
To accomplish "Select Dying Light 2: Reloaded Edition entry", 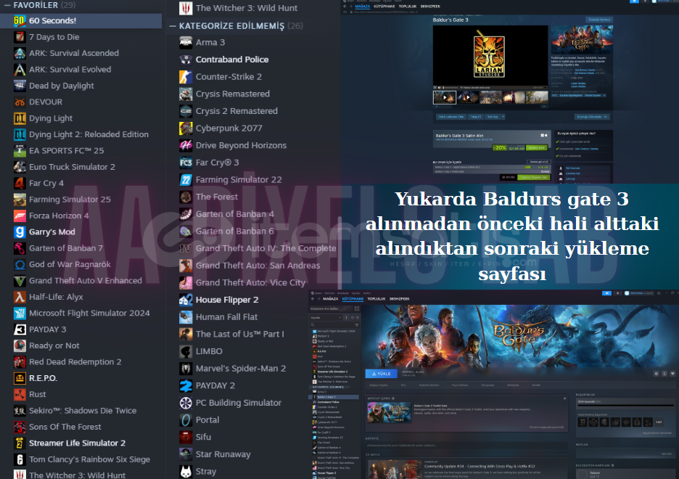I will (89, 134).
